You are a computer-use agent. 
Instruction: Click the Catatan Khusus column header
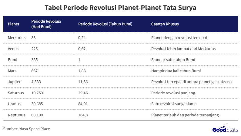pyautogui.click(x=165, y=24)
